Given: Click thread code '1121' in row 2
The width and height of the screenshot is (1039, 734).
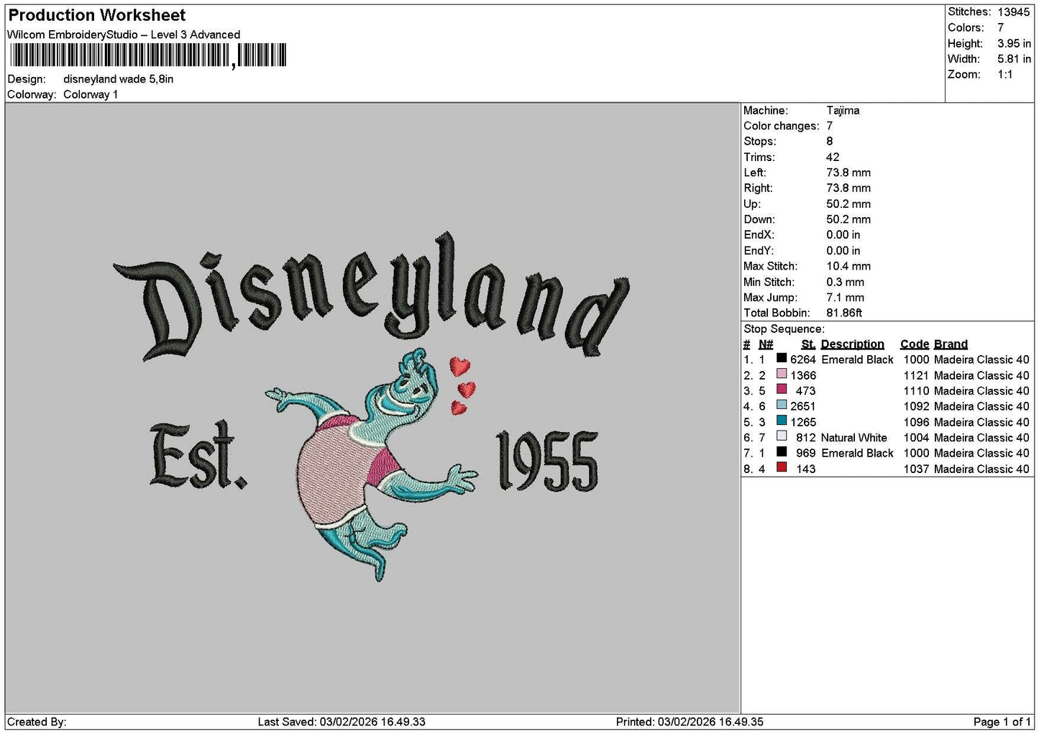Looking at the screenshot, I should 916,375.
